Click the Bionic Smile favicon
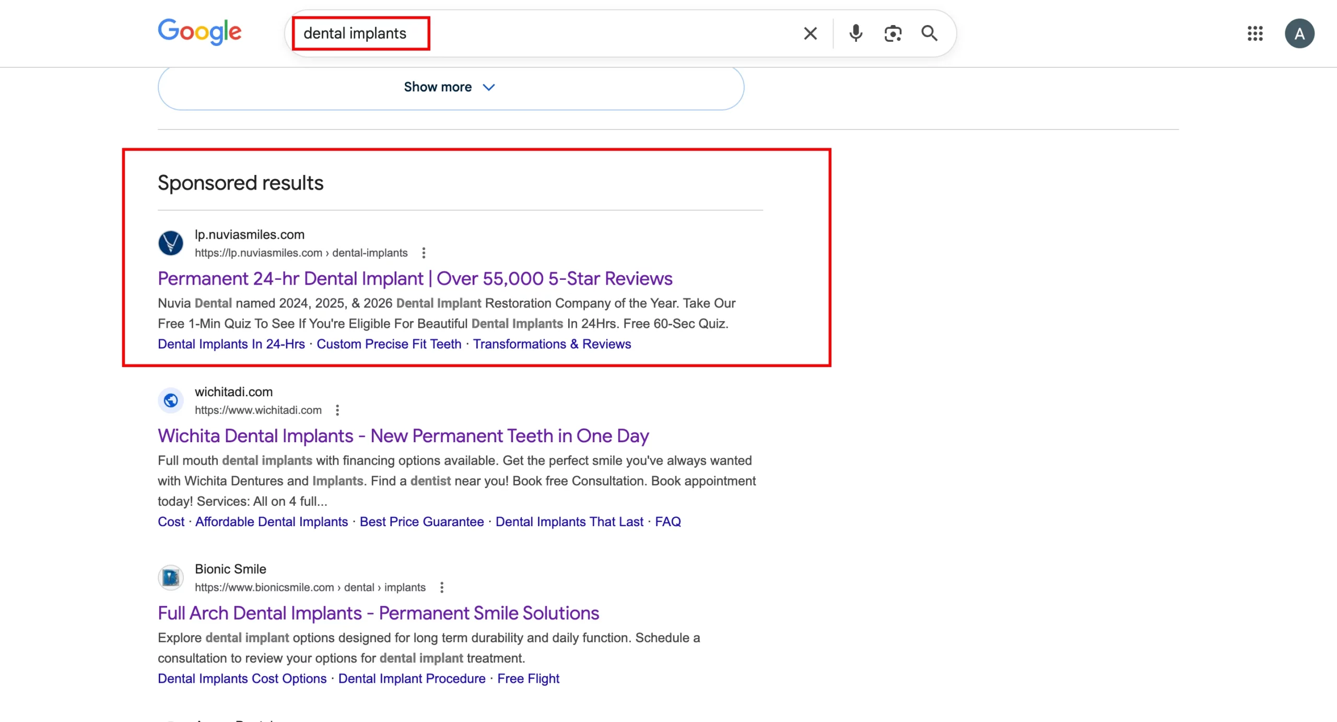The height and width of the screenshot is (722, 1337). click(171, 577)
